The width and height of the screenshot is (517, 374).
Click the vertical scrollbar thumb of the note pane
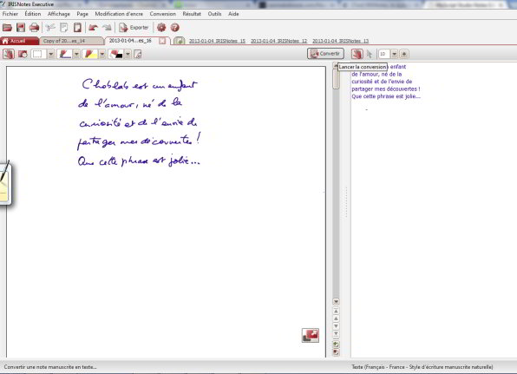tap(336, 78)
